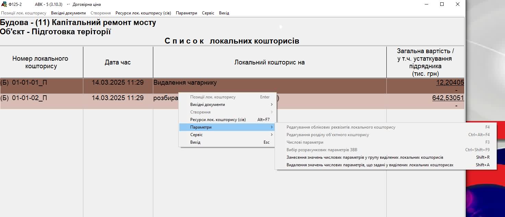Select 'Занесення значень числових параметрів' submenu item
505x217 pixels.
365,157
